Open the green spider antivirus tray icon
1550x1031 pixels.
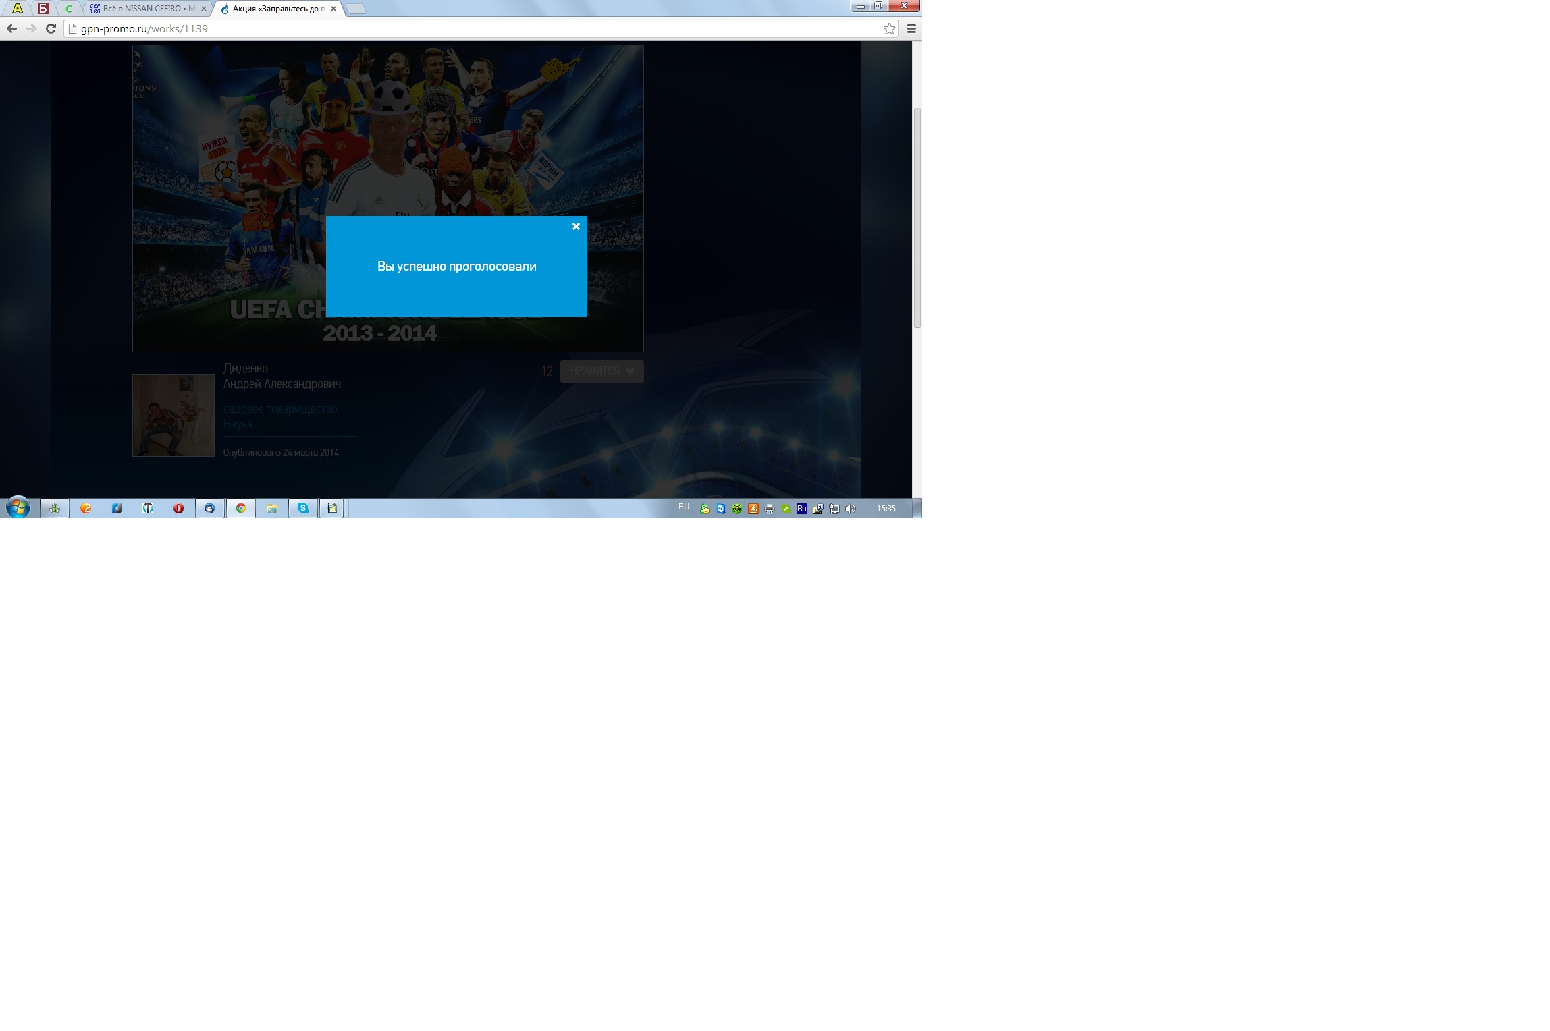tap(737, 509)
